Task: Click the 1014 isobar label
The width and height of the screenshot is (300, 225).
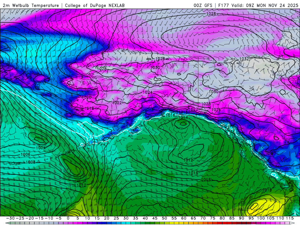Action: [183, 117]
